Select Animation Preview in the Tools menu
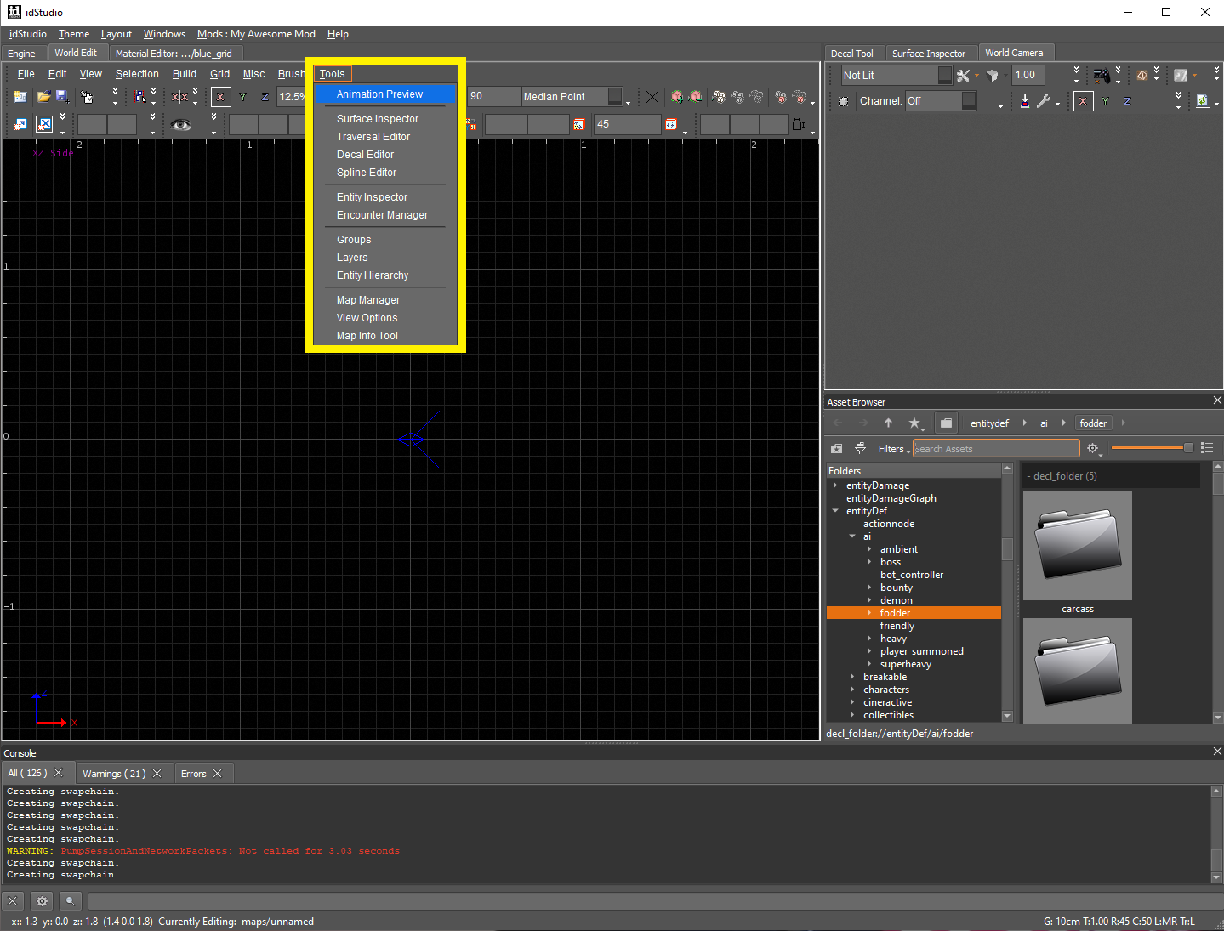This screenshot has height=931, width=1224. coord(385,94)
